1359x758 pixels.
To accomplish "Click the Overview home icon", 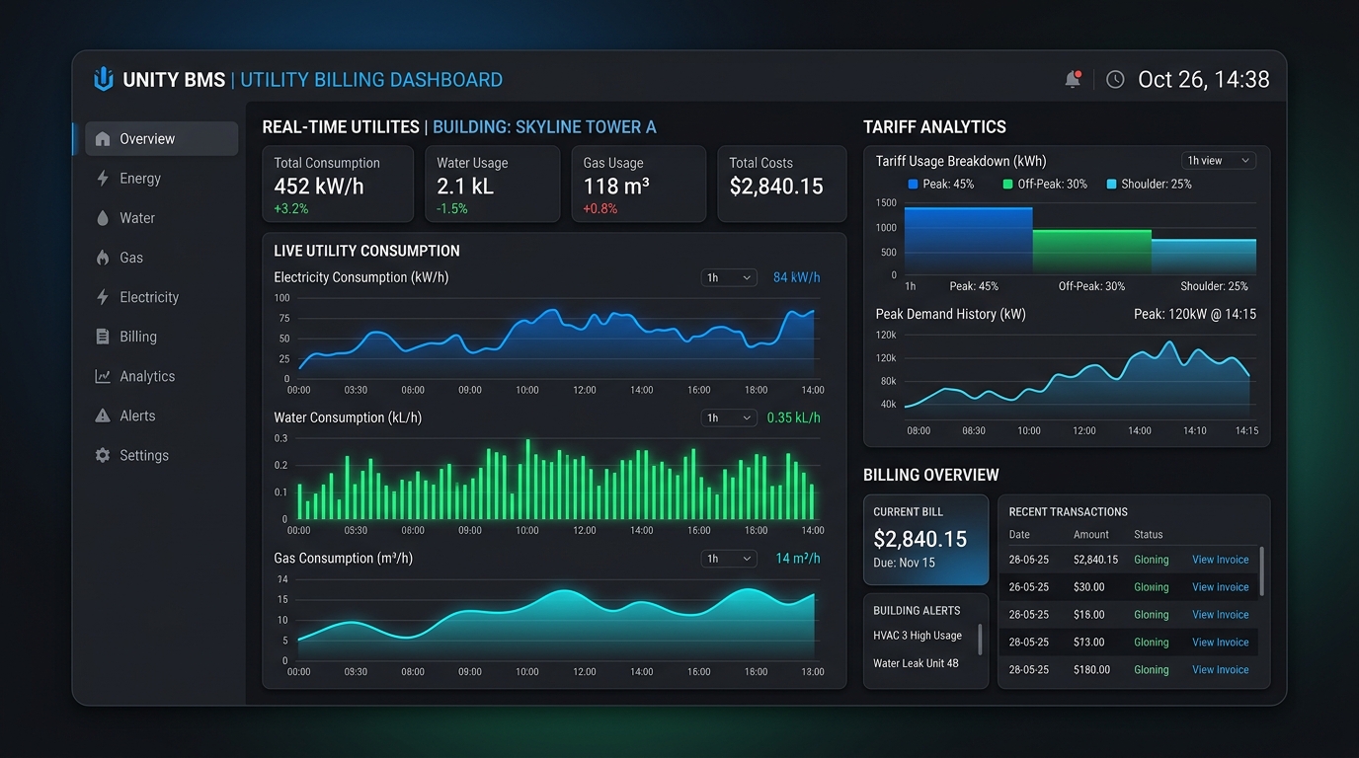I will (x=103, y=139).
